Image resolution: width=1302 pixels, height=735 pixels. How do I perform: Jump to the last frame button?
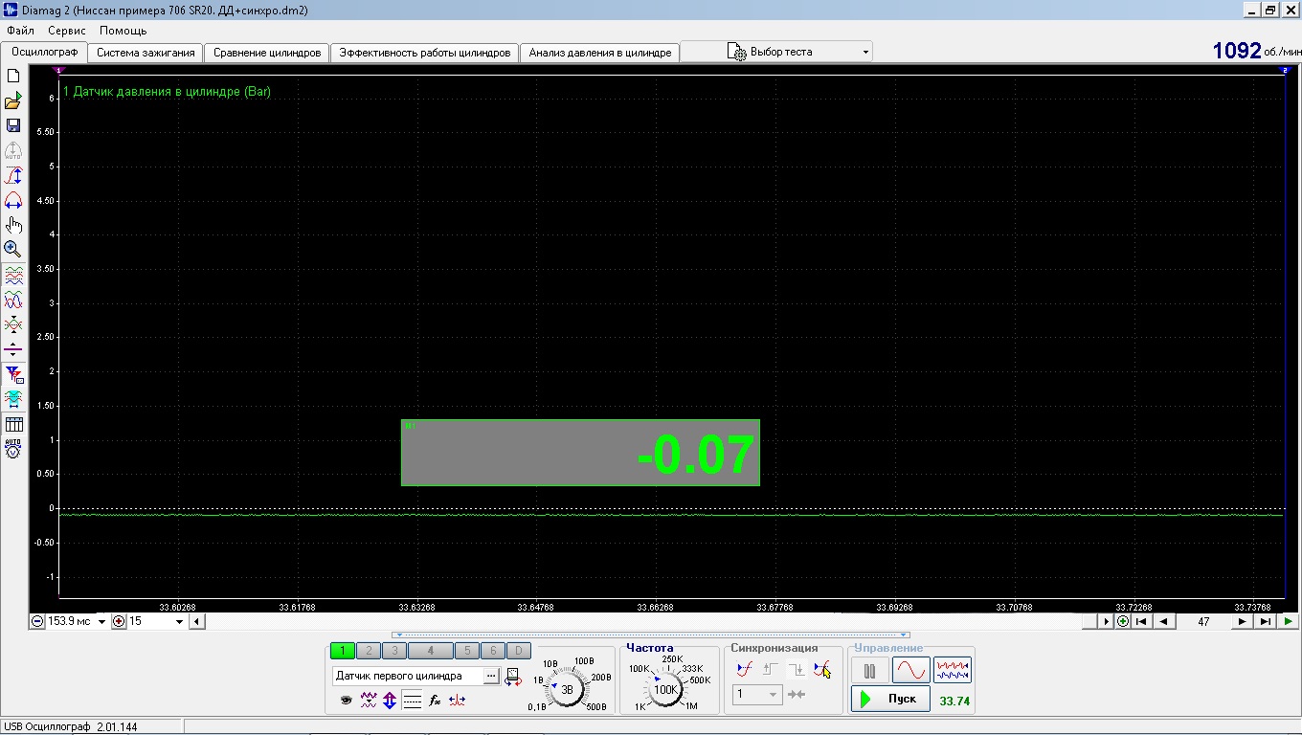point(1265,622)
